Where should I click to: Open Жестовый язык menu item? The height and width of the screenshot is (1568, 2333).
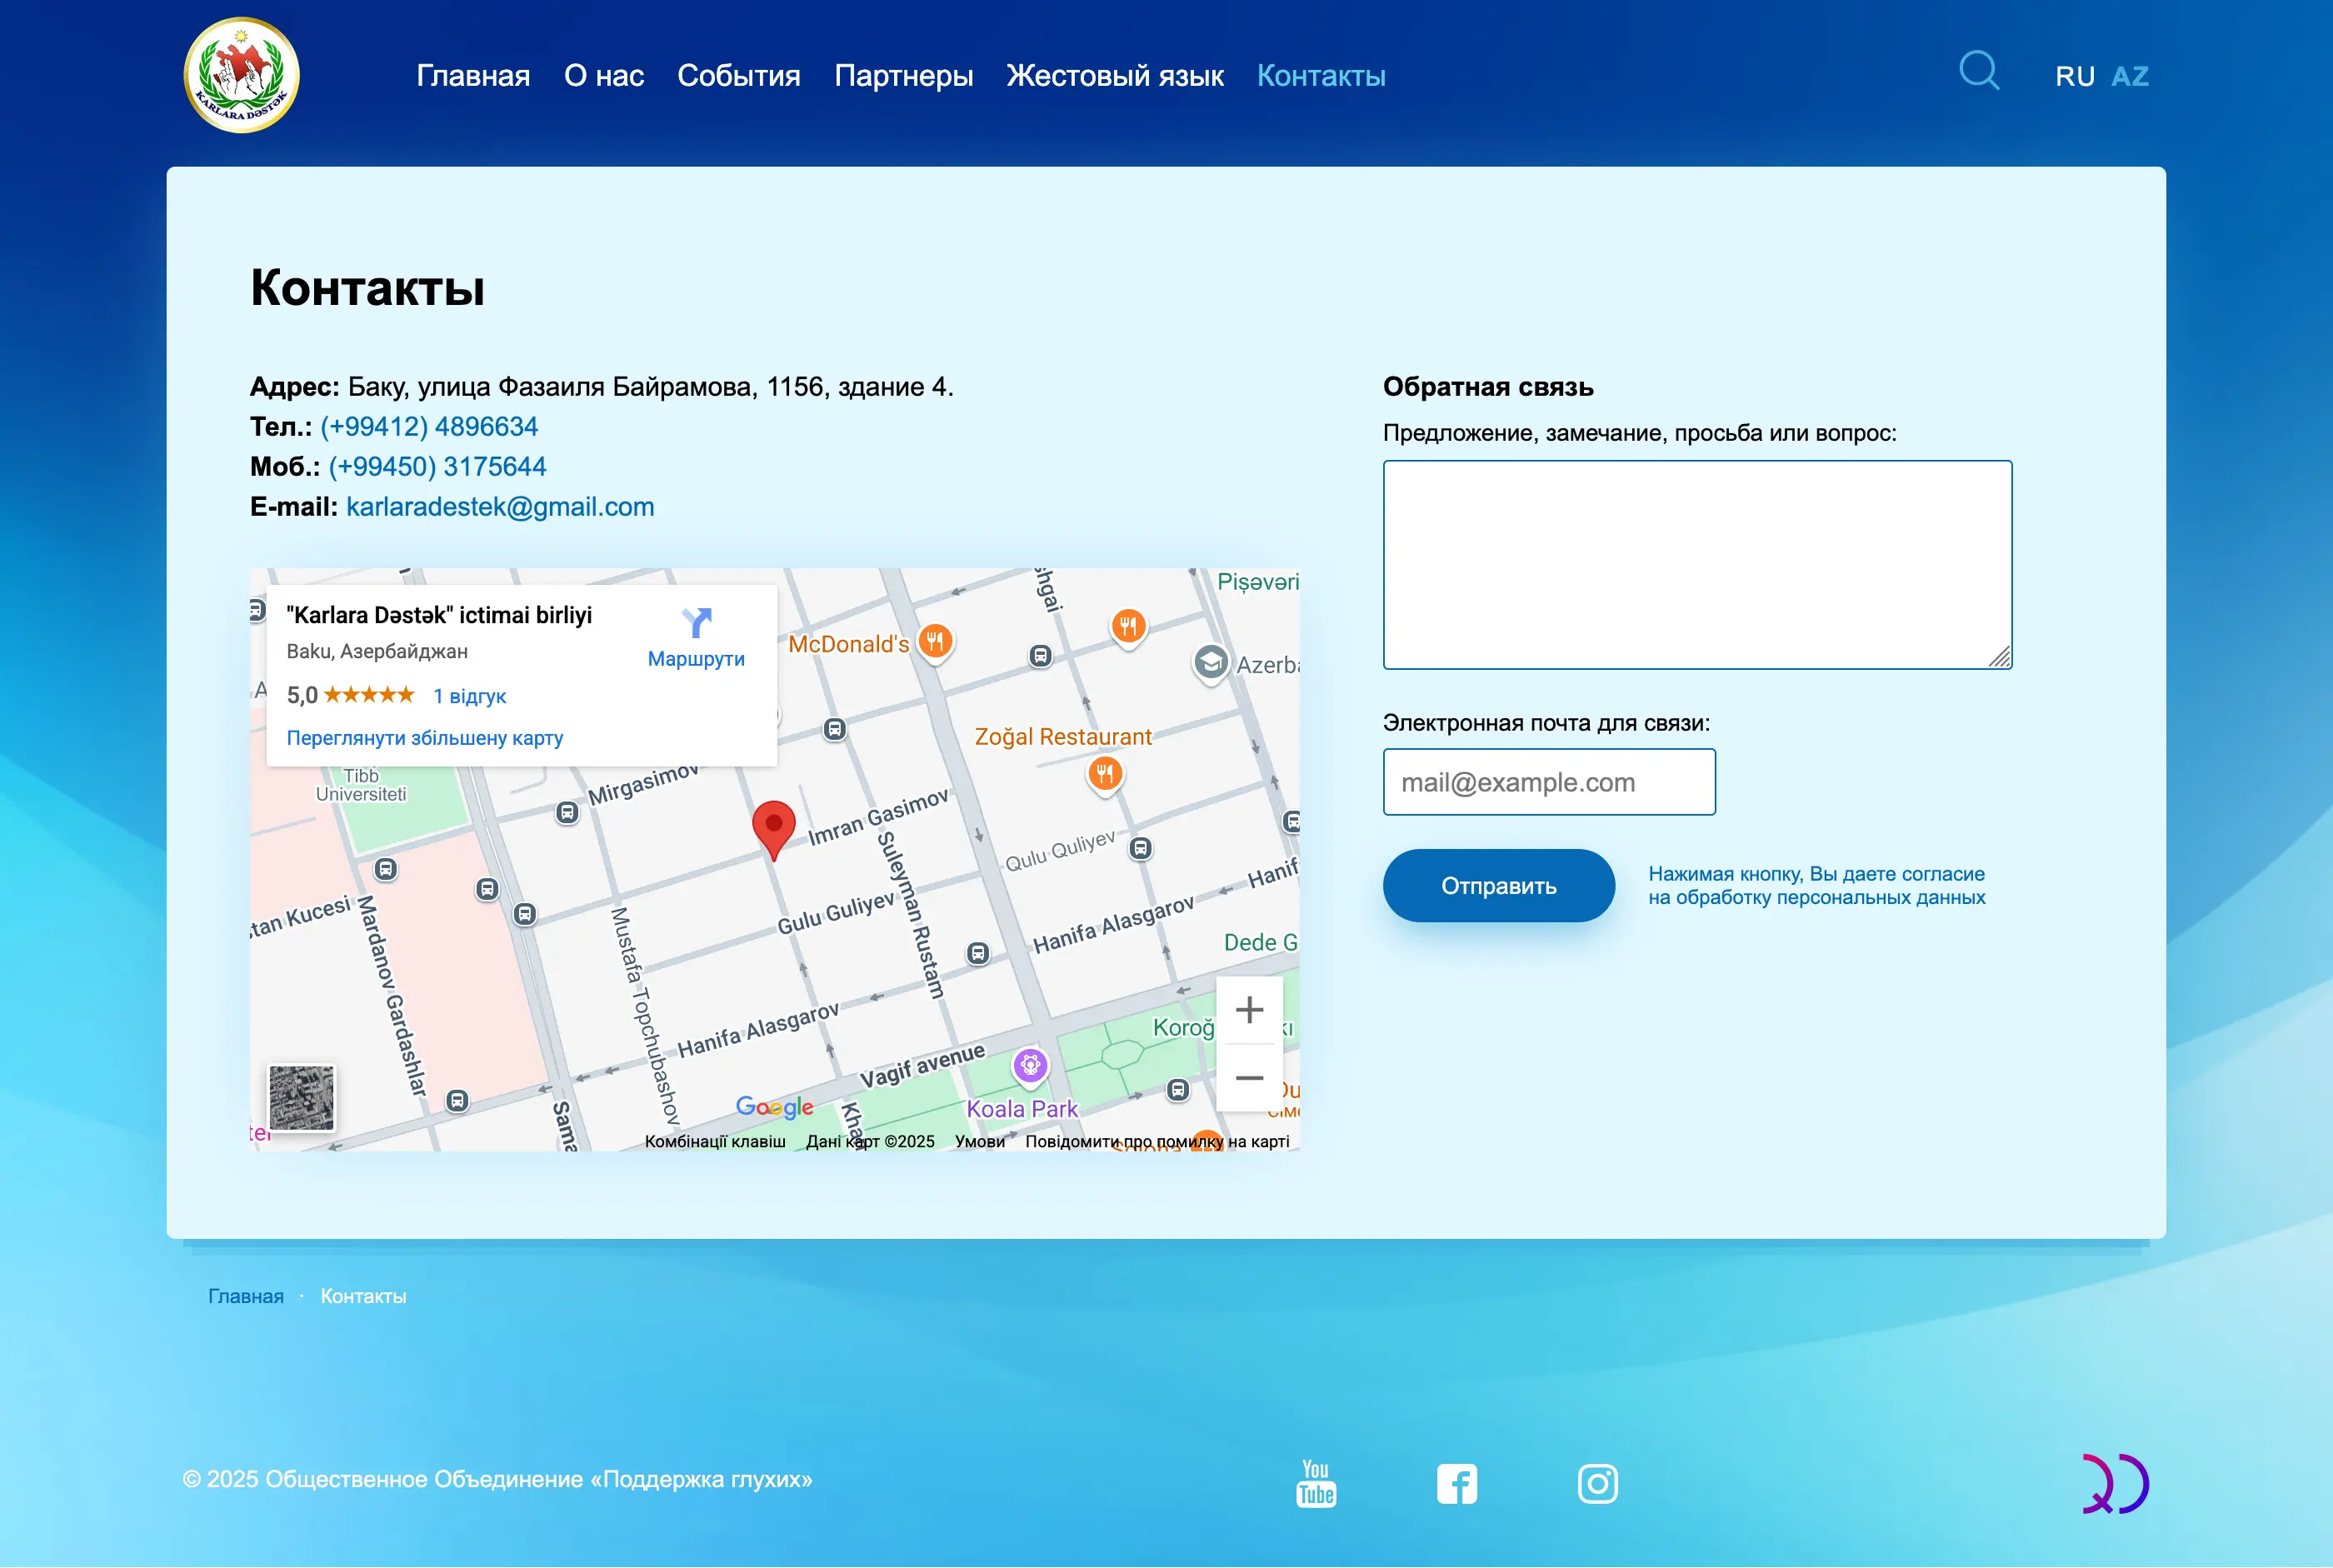click(x=1115, y=75)
